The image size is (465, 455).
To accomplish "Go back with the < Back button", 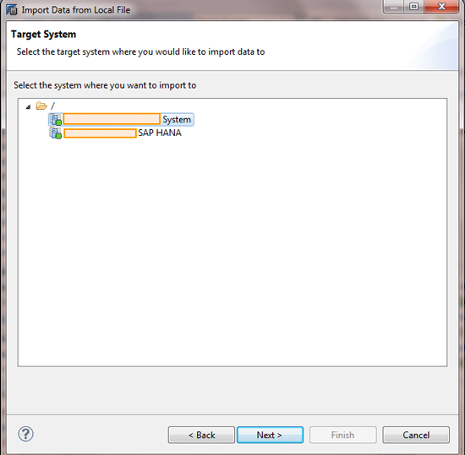I will pyautogui.click(x=202, y=435).
